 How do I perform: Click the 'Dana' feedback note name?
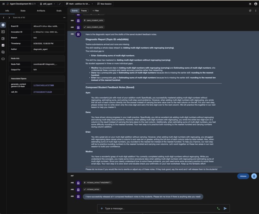88,112
